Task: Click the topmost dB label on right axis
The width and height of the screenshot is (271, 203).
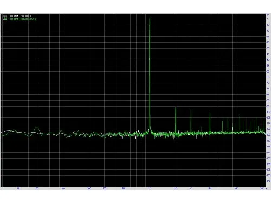Action: (x=268, y=15)
